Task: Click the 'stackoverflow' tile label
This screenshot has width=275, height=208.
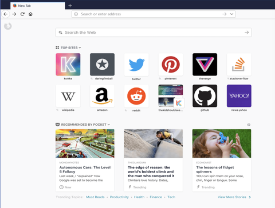Action: (x=239, y=79)
